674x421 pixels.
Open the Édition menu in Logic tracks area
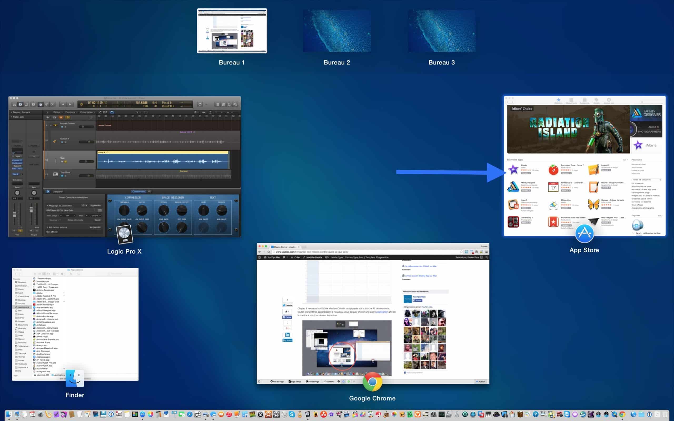[x=57, y=112]
